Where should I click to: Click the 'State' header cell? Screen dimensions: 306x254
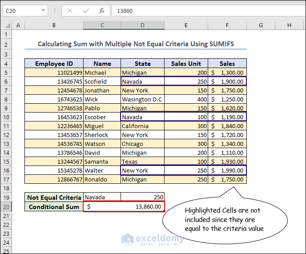[143, 64]
